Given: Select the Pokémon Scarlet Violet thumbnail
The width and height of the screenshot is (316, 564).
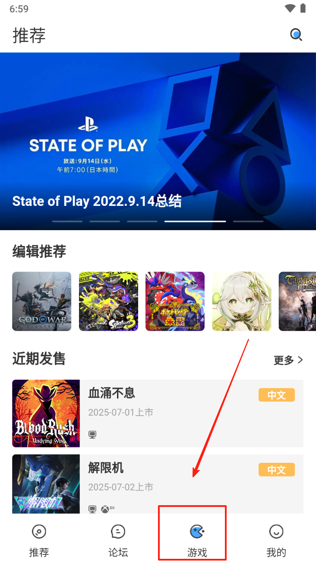Looking at the screenshot, I should pos(175,301).
